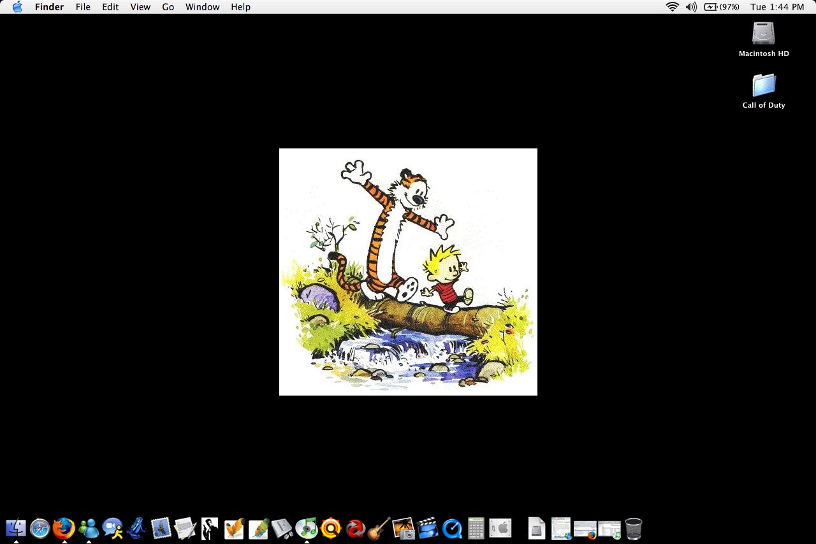
Task: Open the Window menu
Action: click(x=203, y=7)
